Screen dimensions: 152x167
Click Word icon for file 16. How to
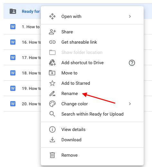point(13,42)
